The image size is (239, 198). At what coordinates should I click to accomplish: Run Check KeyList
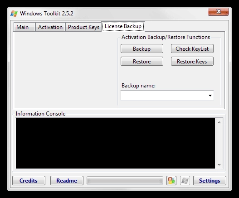point(192,49)
